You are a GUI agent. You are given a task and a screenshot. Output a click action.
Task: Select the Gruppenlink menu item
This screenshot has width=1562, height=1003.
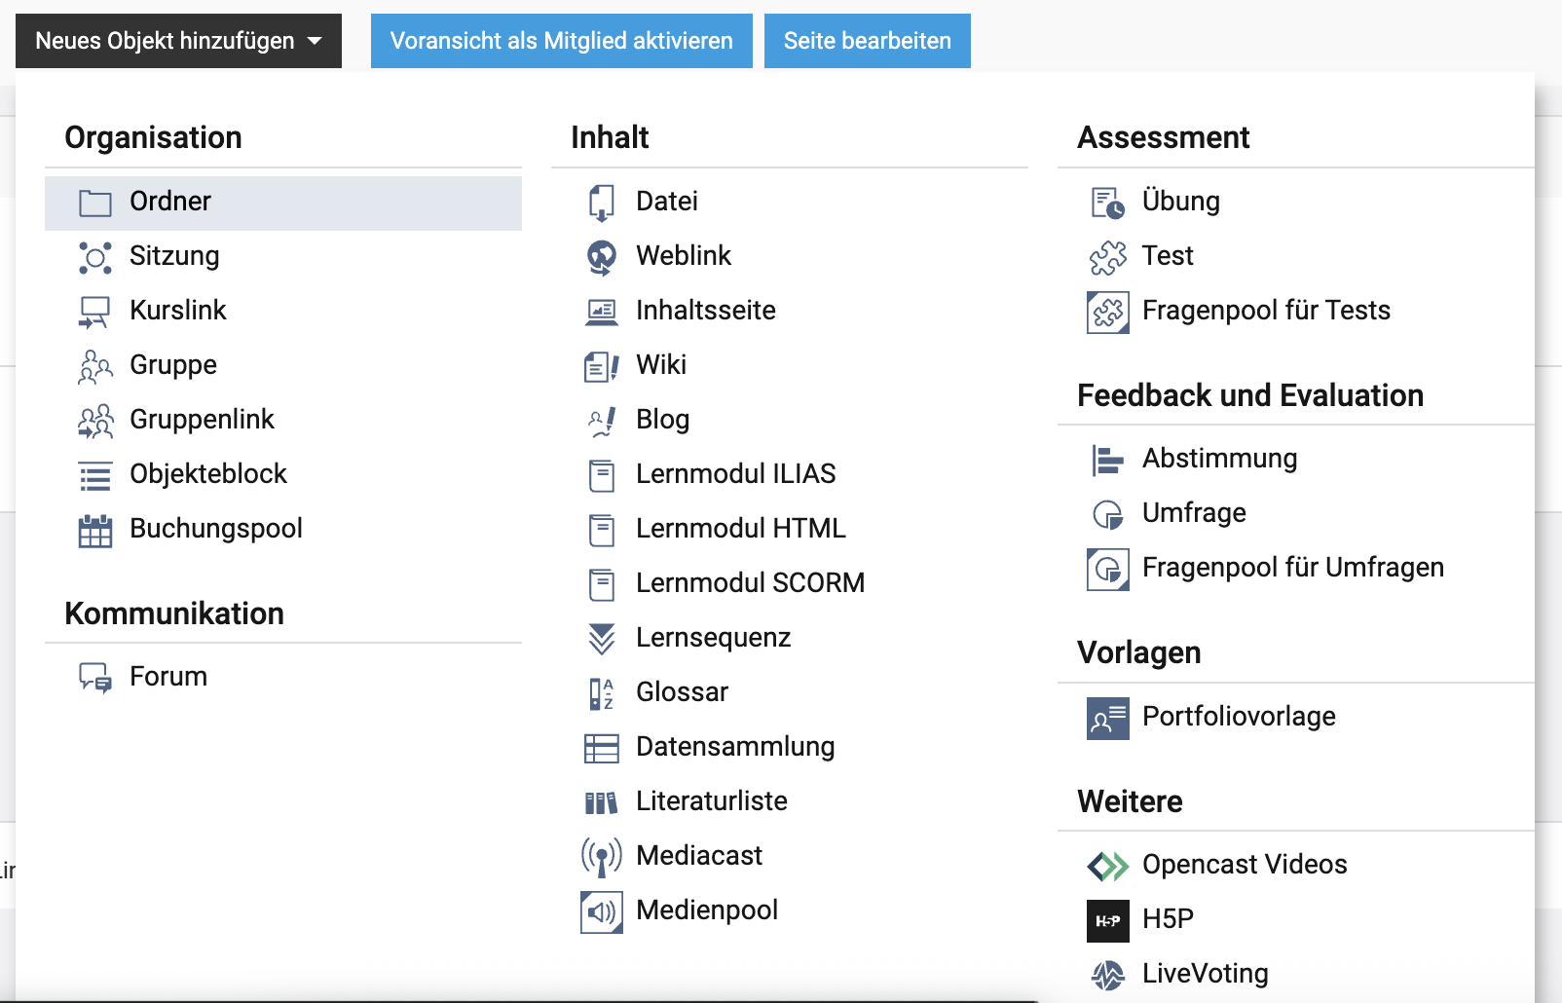click(202, 420)
